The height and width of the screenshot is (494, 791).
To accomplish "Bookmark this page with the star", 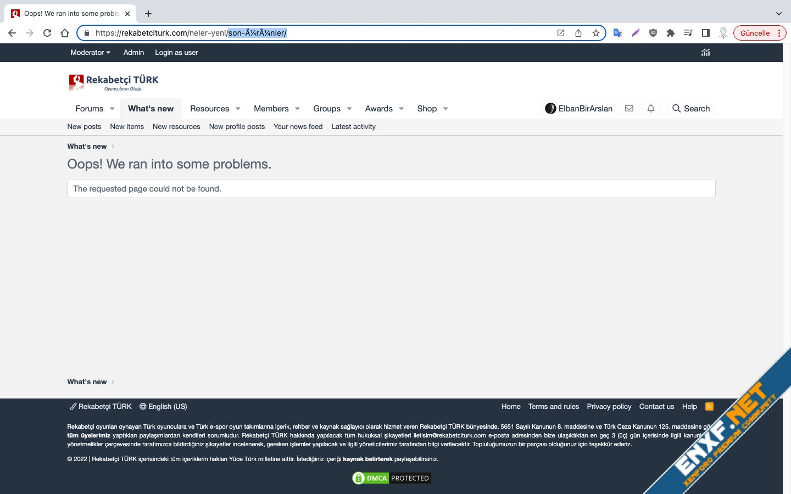I will 596,33.
